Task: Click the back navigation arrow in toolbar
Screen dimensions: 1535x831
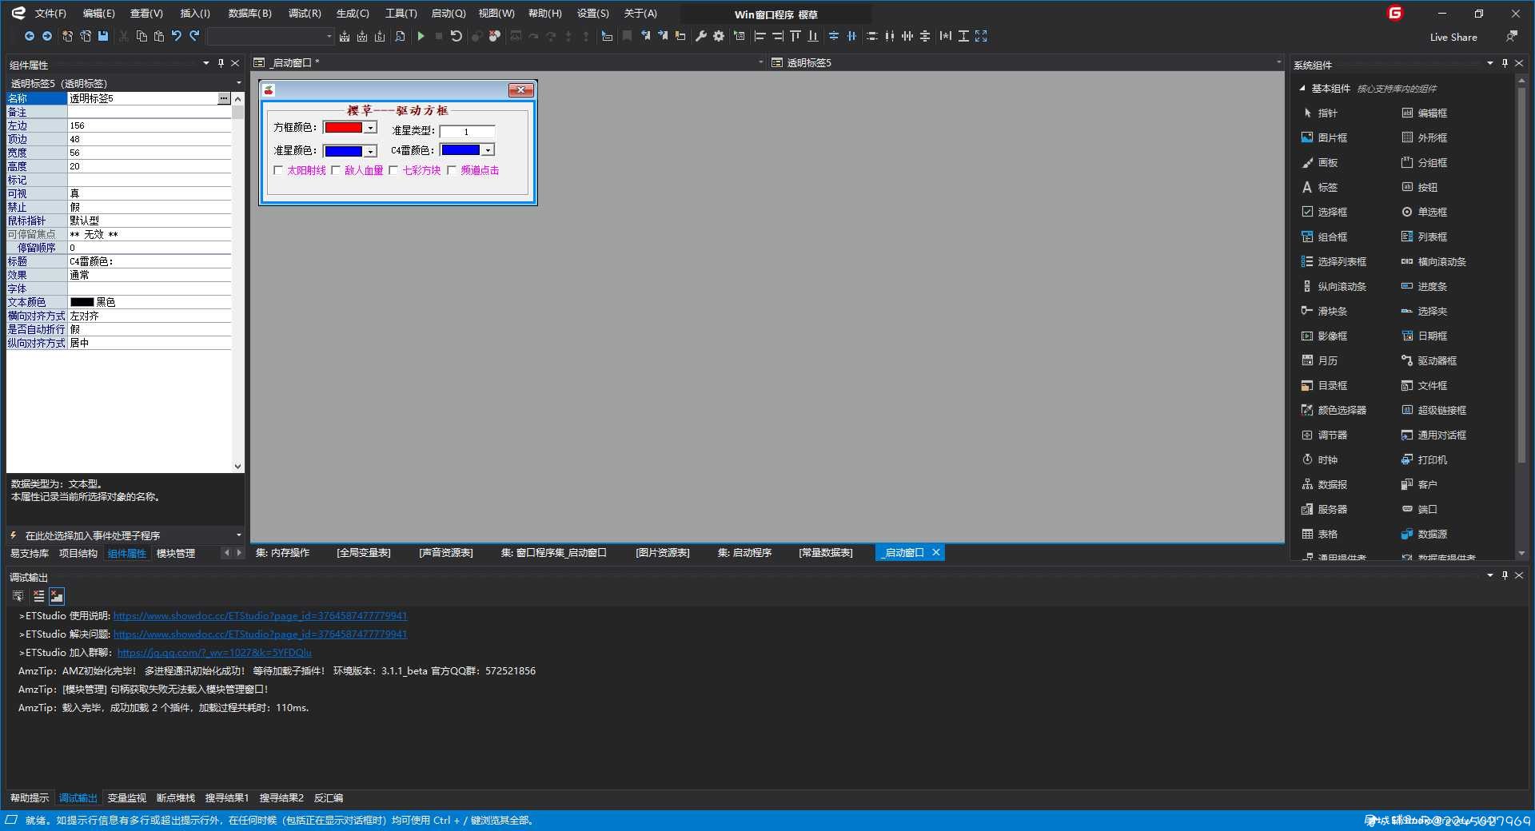Action: (x=30, y=36)
